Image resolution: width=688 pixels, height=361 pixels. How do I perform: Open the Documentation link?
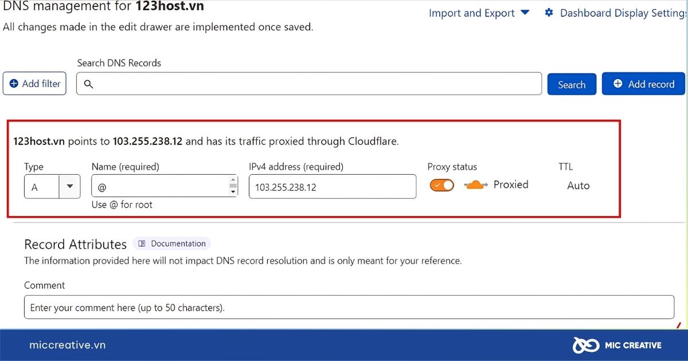pos(172,244)
